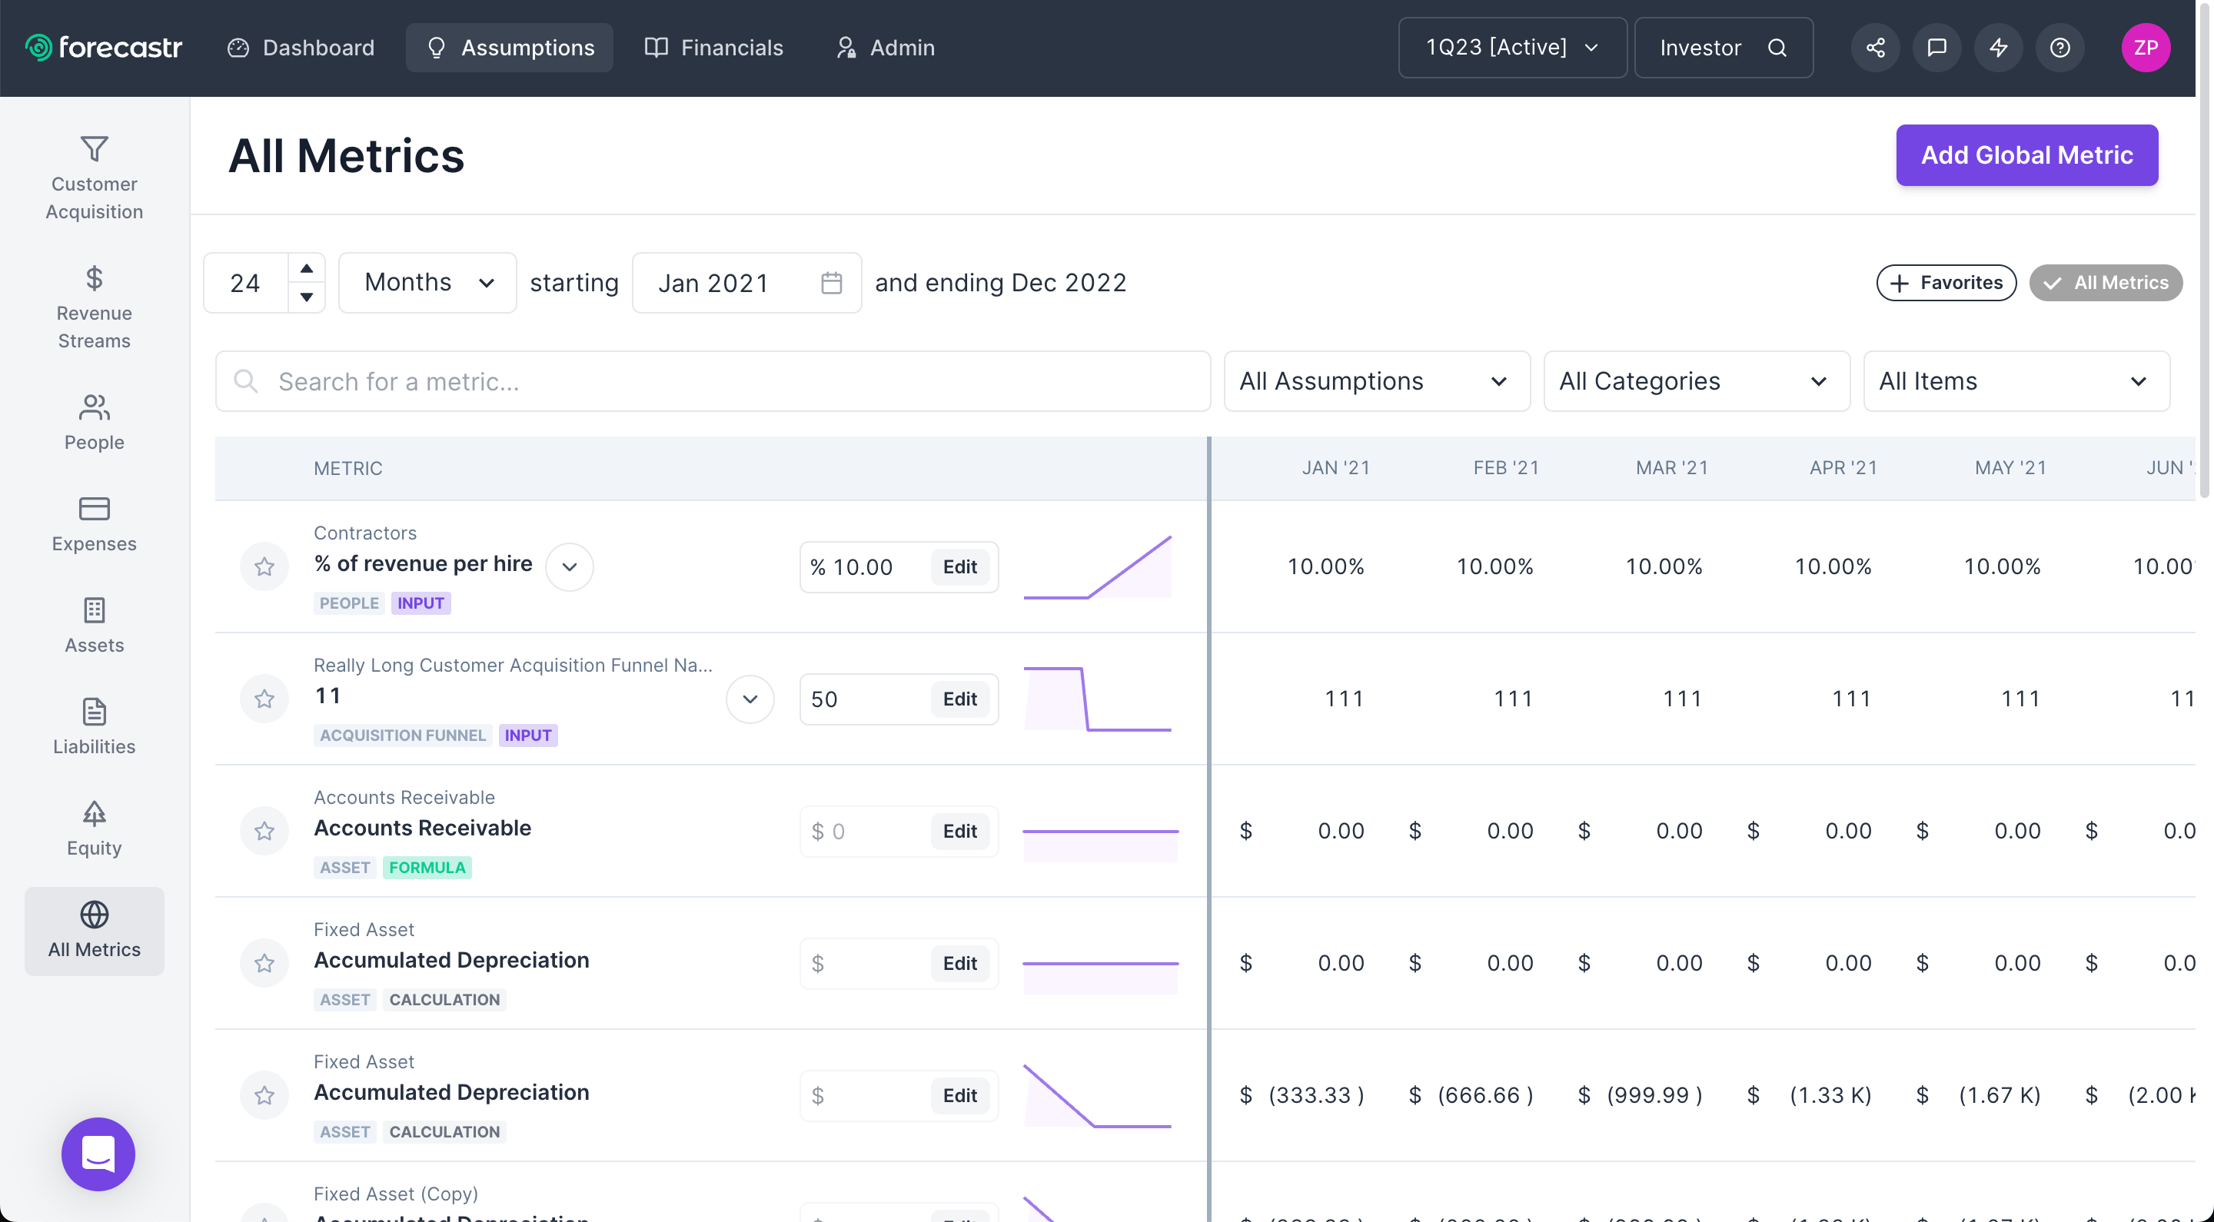This screenshot has height=1222, width=2214.
Task: Go to Assumptions tab
Action: click(x=510, y=47)
